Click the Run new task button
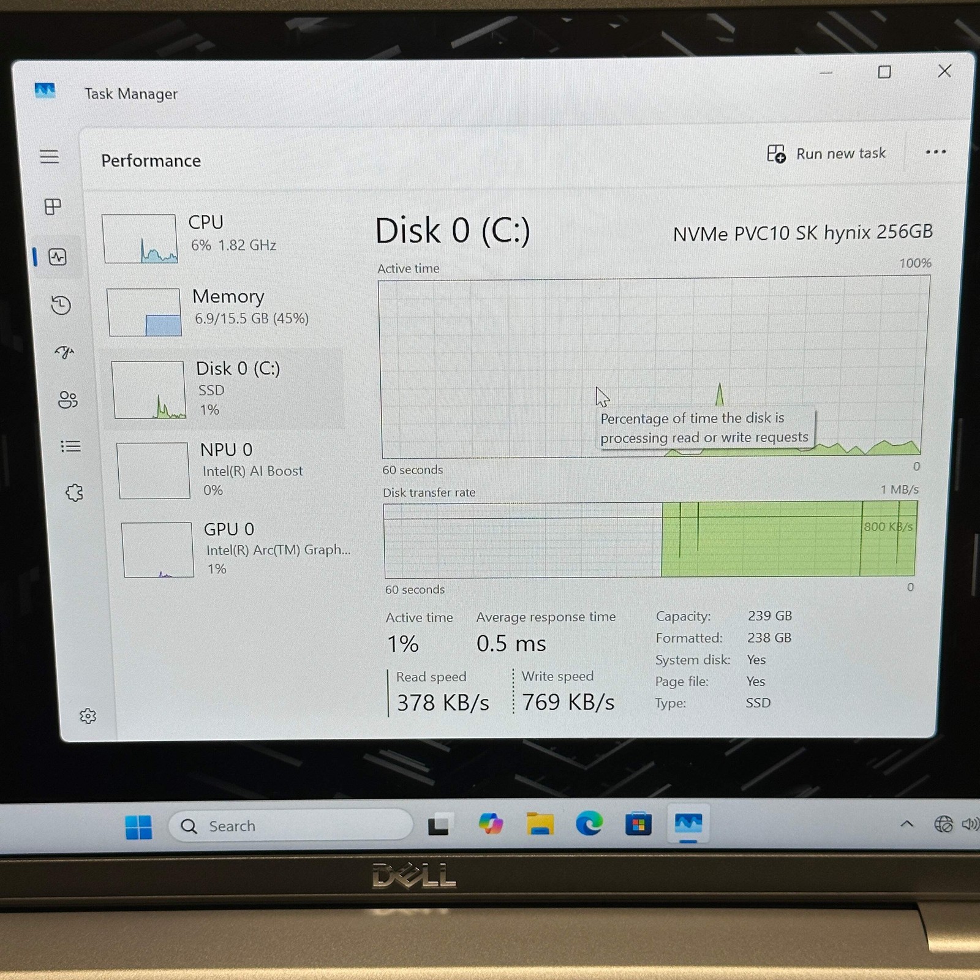This screenshot has width=980, height=980. (826, 153)
